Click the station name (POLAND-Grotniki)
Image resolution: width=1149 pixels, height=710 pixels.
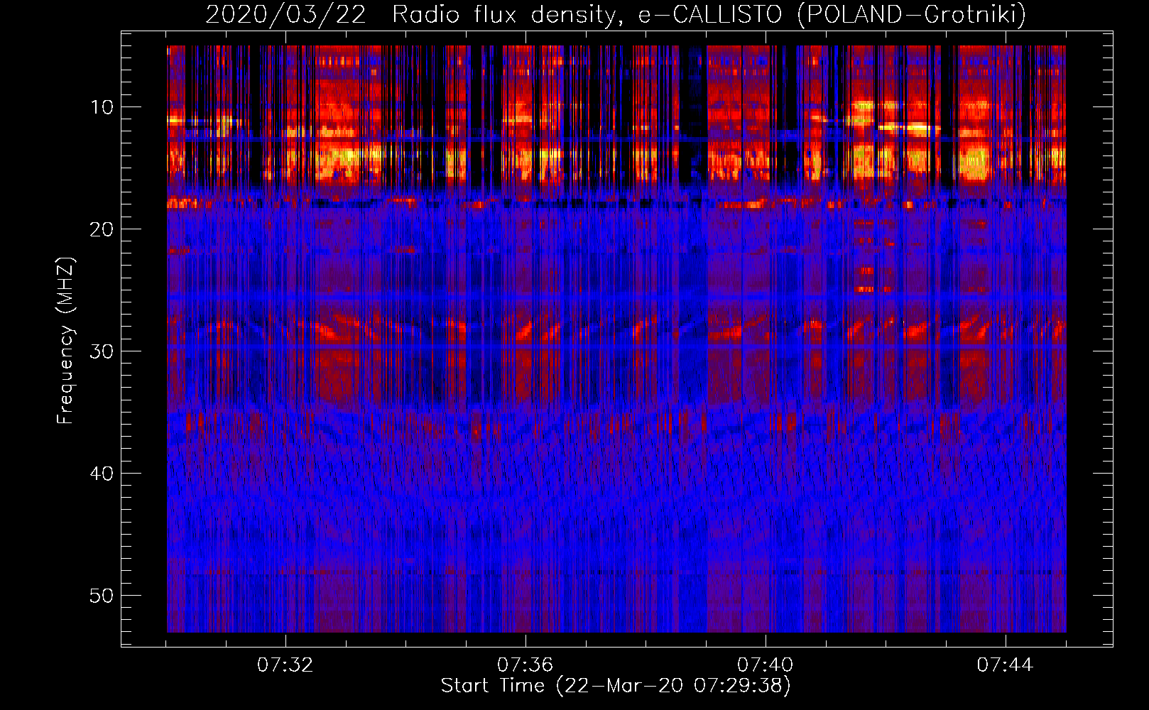tap(912, 14)
